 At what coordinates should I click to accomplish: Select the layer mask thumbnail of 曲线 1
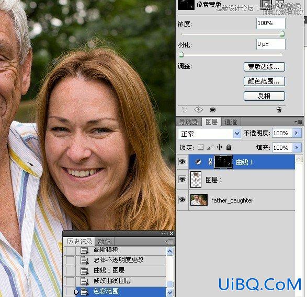click(223, 162)
